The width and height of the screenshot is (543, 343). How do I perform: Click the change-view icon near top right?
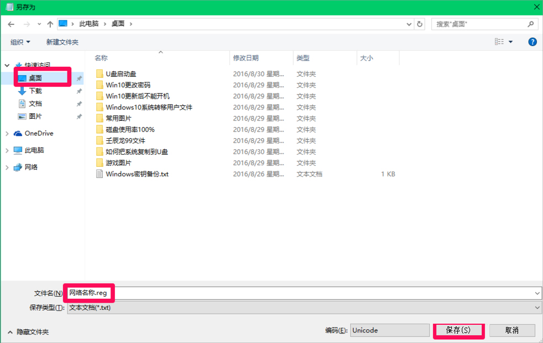tap(500, 41)
